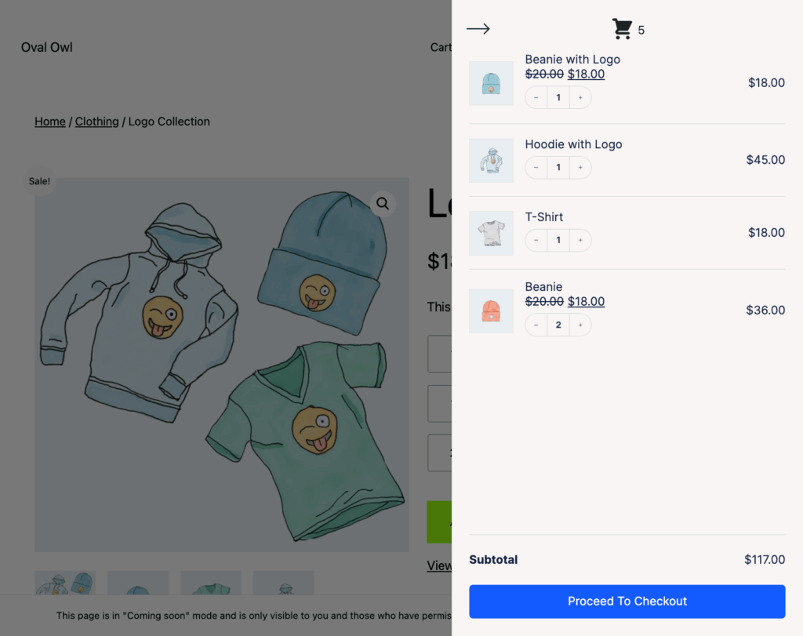
Task: Open the Clothing breadcrumb link
Action: coord(96,122)
